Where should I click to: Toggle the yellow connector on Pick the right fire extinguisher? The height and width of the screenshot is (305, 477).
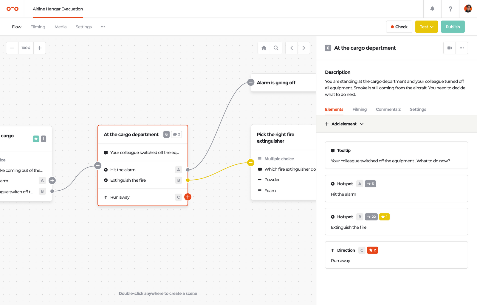(x=251, y=162)
